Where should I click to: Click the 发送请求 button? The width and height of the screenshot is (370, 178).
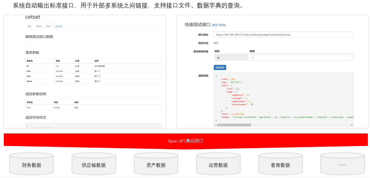[220, 67]
